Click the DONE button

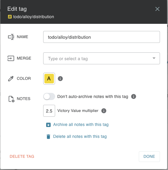coord(149,157)
